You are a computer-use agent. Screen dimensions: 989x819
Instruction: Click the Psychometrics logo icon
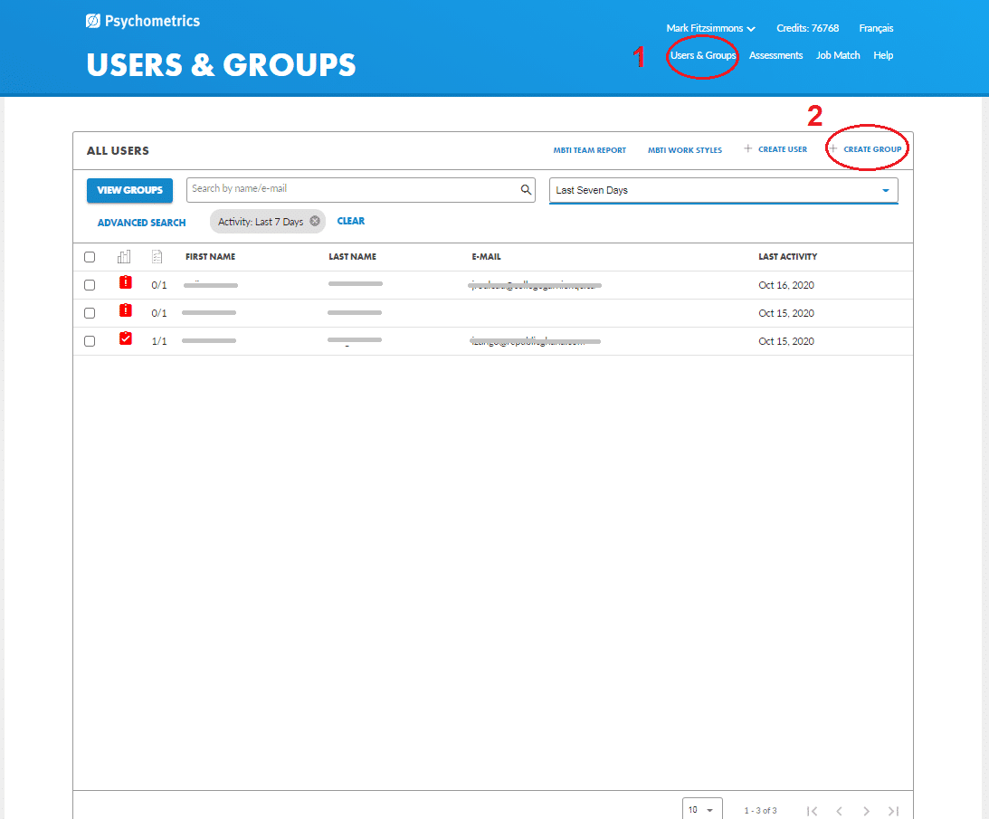pyautogui.click(x=93, y=21)
